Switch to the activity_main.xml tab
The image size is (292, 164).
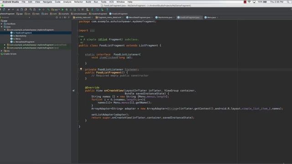pos(83,17)
